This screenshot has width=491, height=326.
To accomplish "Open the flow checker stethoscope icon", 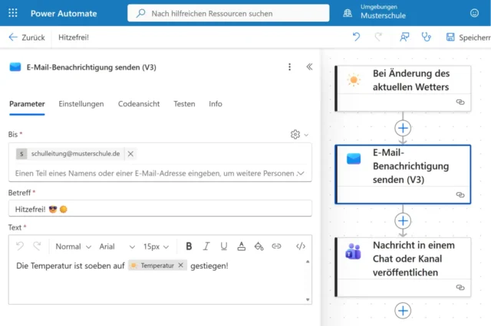I will point(427,37).
